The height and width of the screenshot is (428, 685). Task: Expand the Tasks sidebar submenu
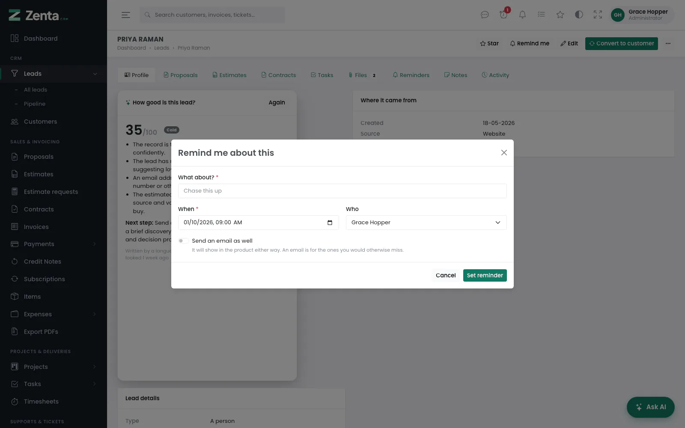[95, 384]
